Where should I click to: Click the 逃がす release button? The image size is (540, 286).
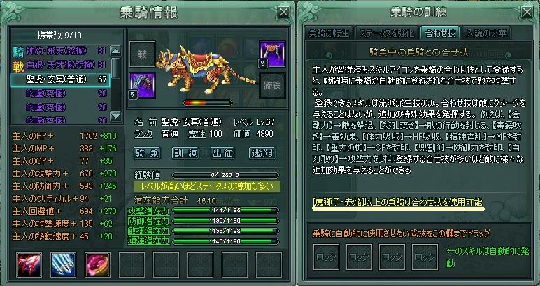tap(262, 153)
